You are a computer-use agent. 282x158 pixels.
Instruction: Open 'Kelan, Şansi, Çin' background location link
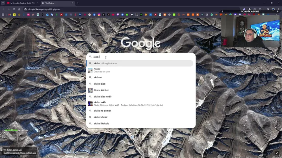tap(14, 150)
